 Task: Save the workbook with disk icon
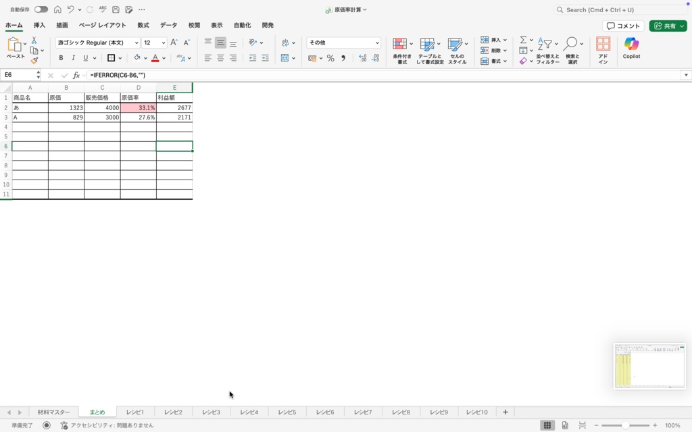click(116, 9)
